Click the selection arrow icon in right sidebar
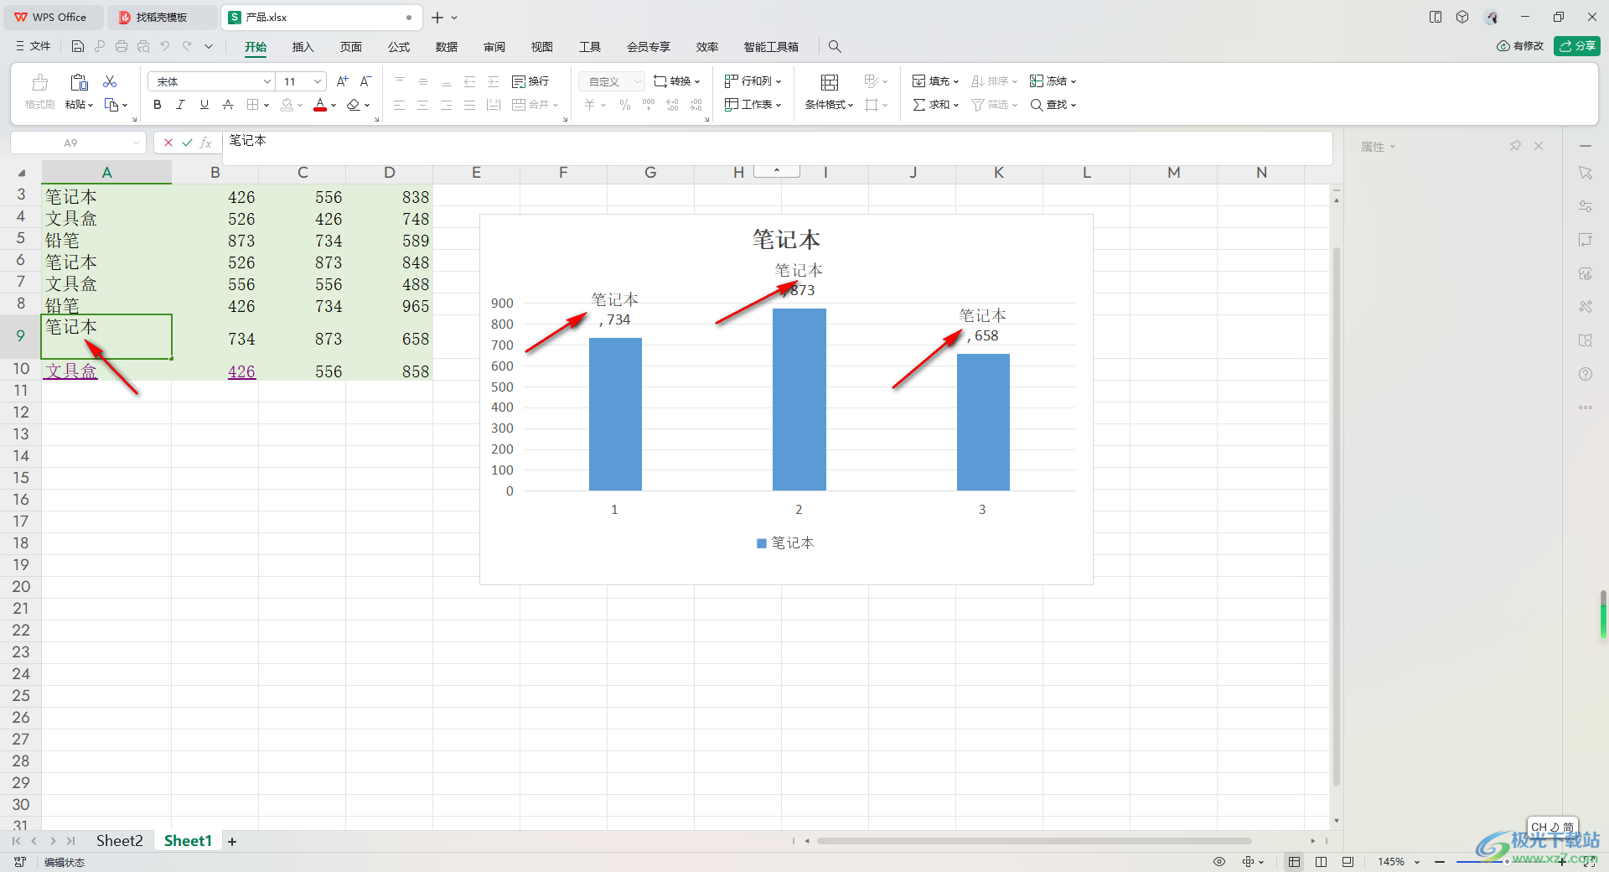The width and height of the screenshot is (1609, 872). [1586, 173]
